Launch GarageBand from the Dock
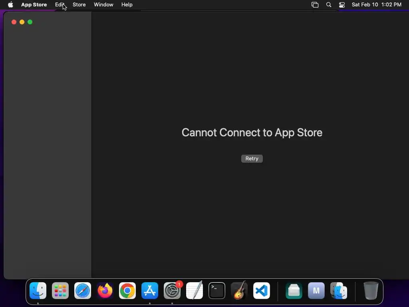The image size is (409, 307). click(239, 291)
